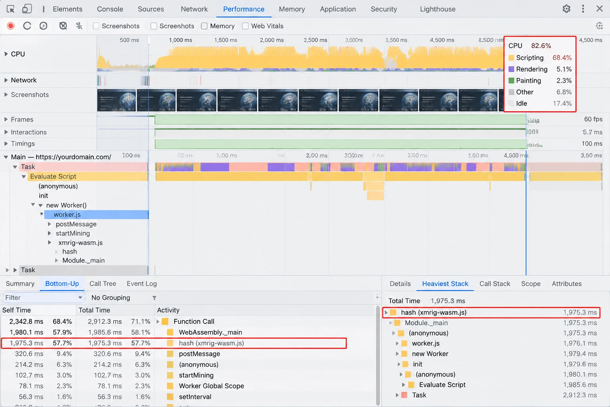Open the Event Log tab
The width and height of the screenshot is (610, 407).
[x=142, y=284]
